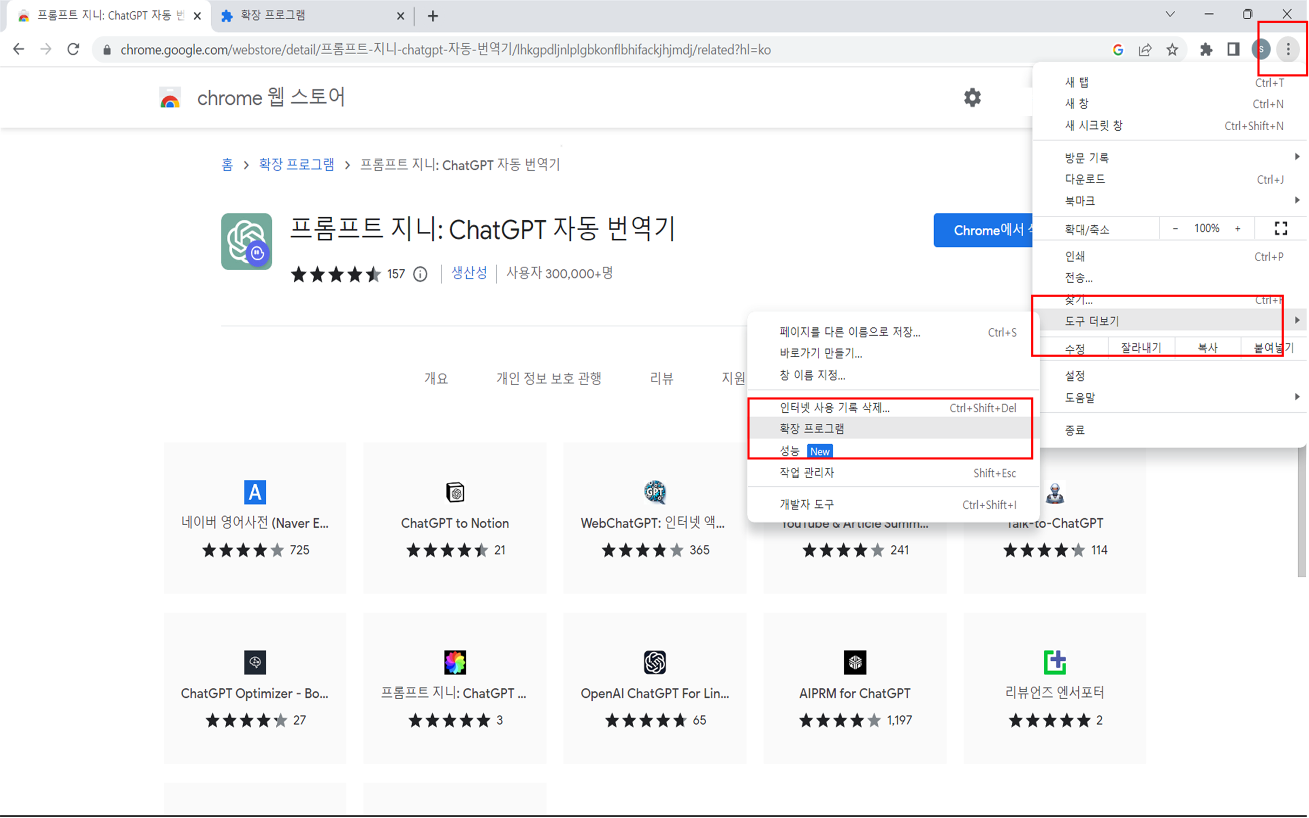Open the Talk-to-ChatGPT robot icon
Image resolution: width=1309 pixels, height=818 pixels.
pyautogui.click(x=1055, y=494)
